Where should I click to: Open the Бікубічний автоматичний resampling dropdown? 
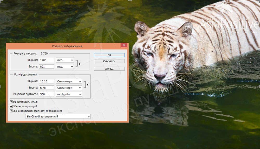point(58,117)
